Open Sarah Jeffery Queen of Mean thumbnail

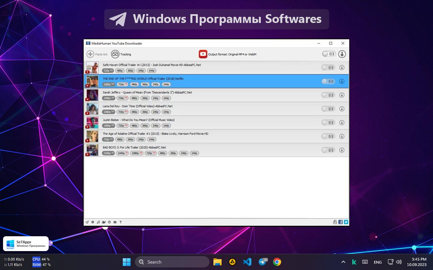click(92, 95)
